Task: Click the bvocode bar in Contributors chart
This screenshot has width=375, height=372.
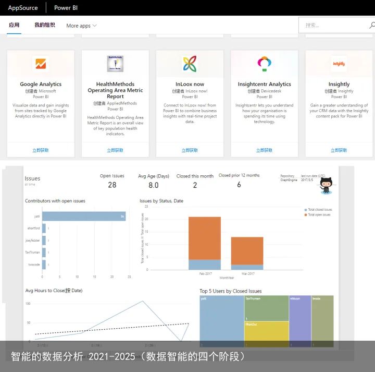Action: coord(44,265)
